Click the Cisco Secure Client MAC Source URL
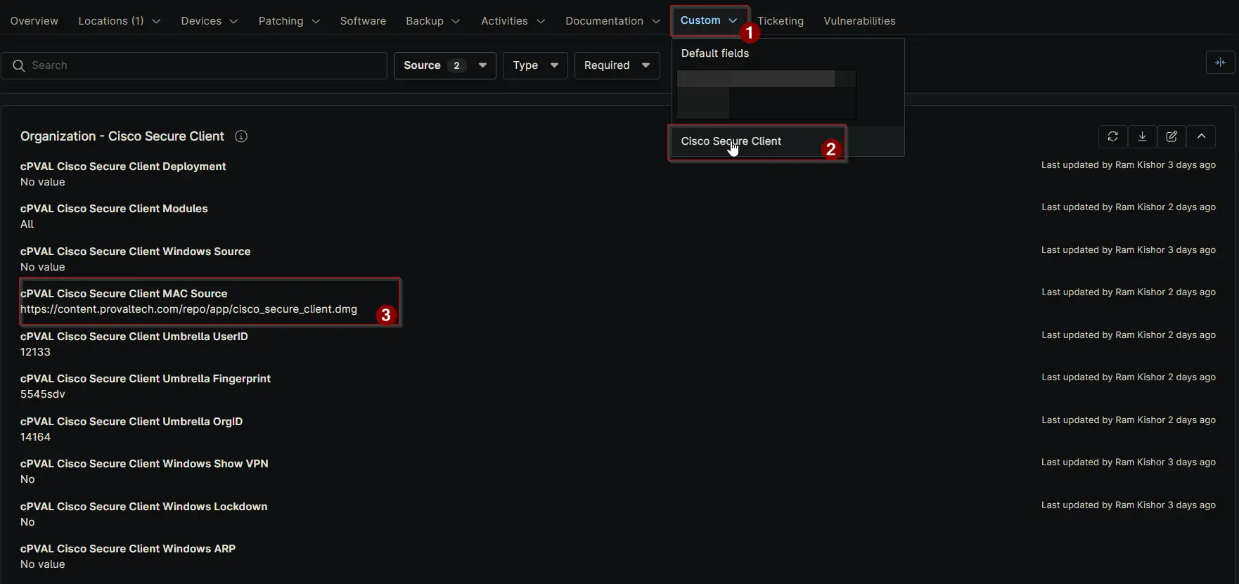This screenshot has height=584, width=1239. [x=188, y=309]
